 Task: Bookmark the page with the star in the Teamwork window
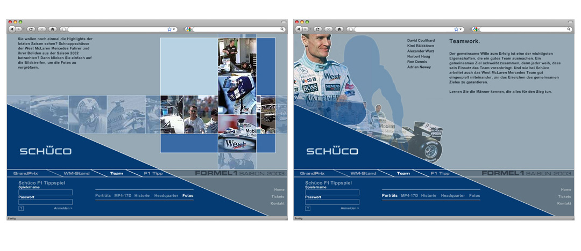456,29
